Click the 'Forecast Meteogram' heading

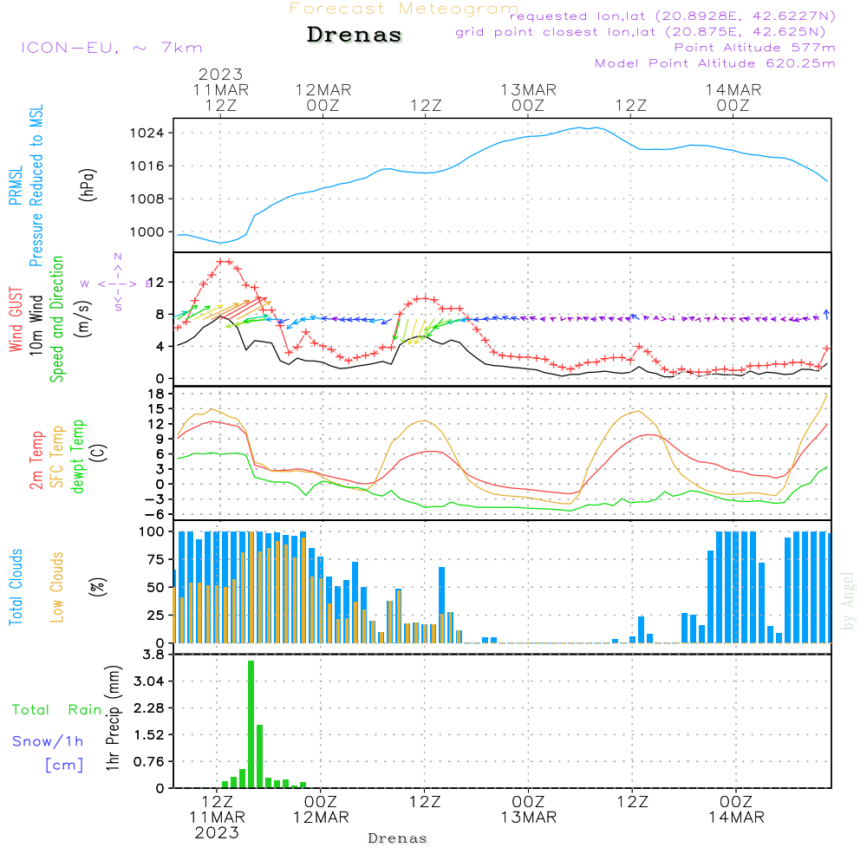[x=404, y=9]
